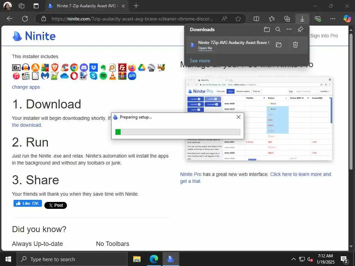Screen dimensions: 355x266
Task: Click the Brave lion icon
Action: click(x=54, y=68)
